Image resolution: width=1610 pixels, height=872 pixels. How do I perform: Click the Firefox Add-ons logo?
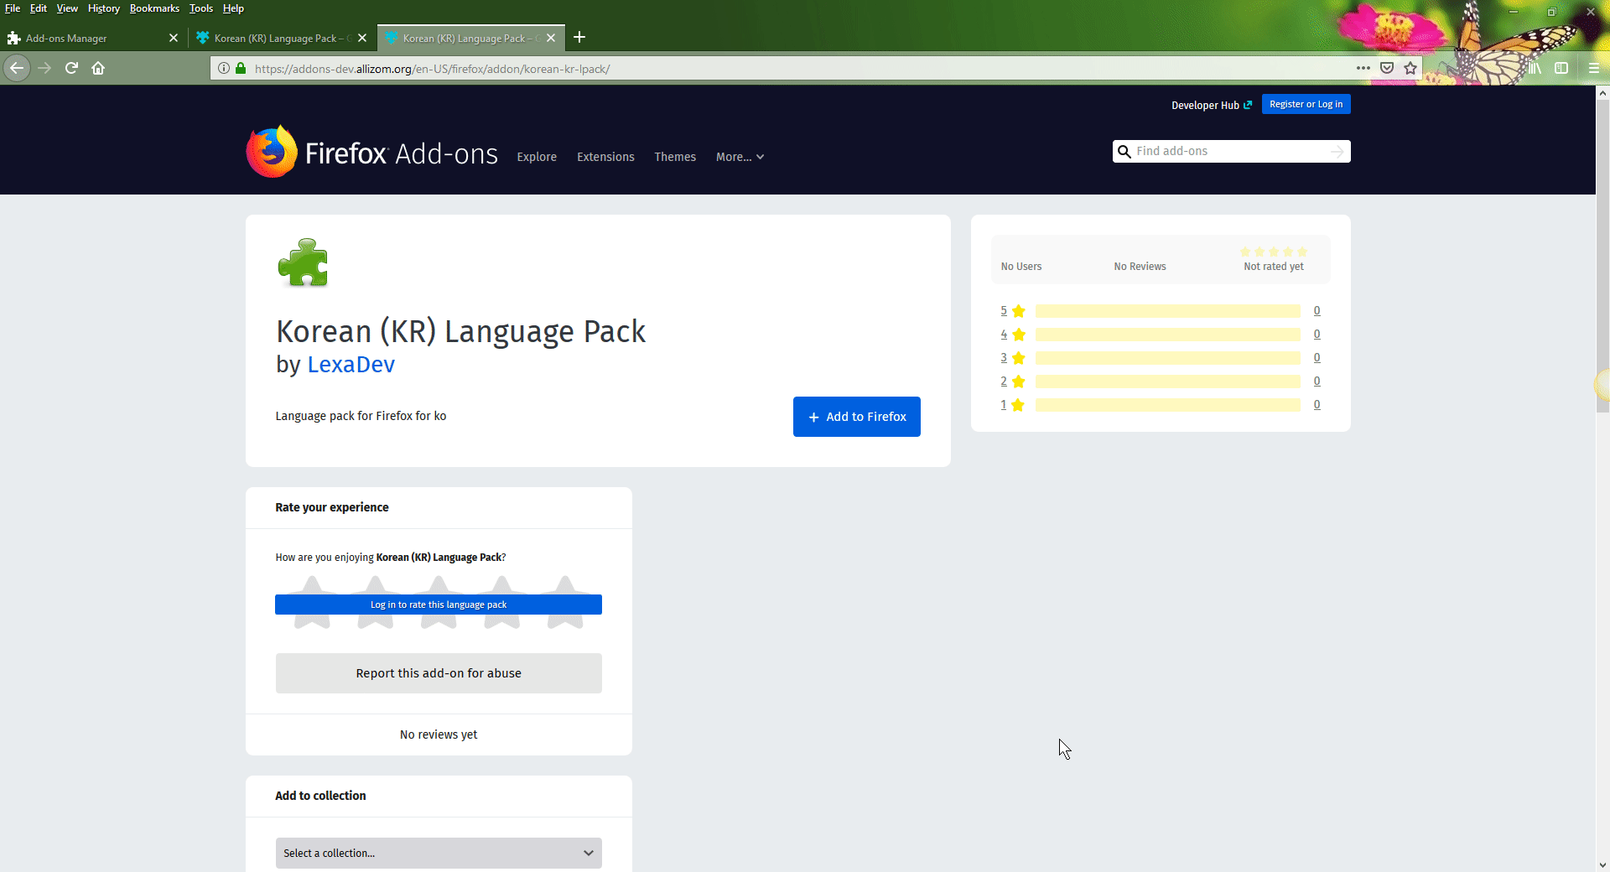coord(371,153)
